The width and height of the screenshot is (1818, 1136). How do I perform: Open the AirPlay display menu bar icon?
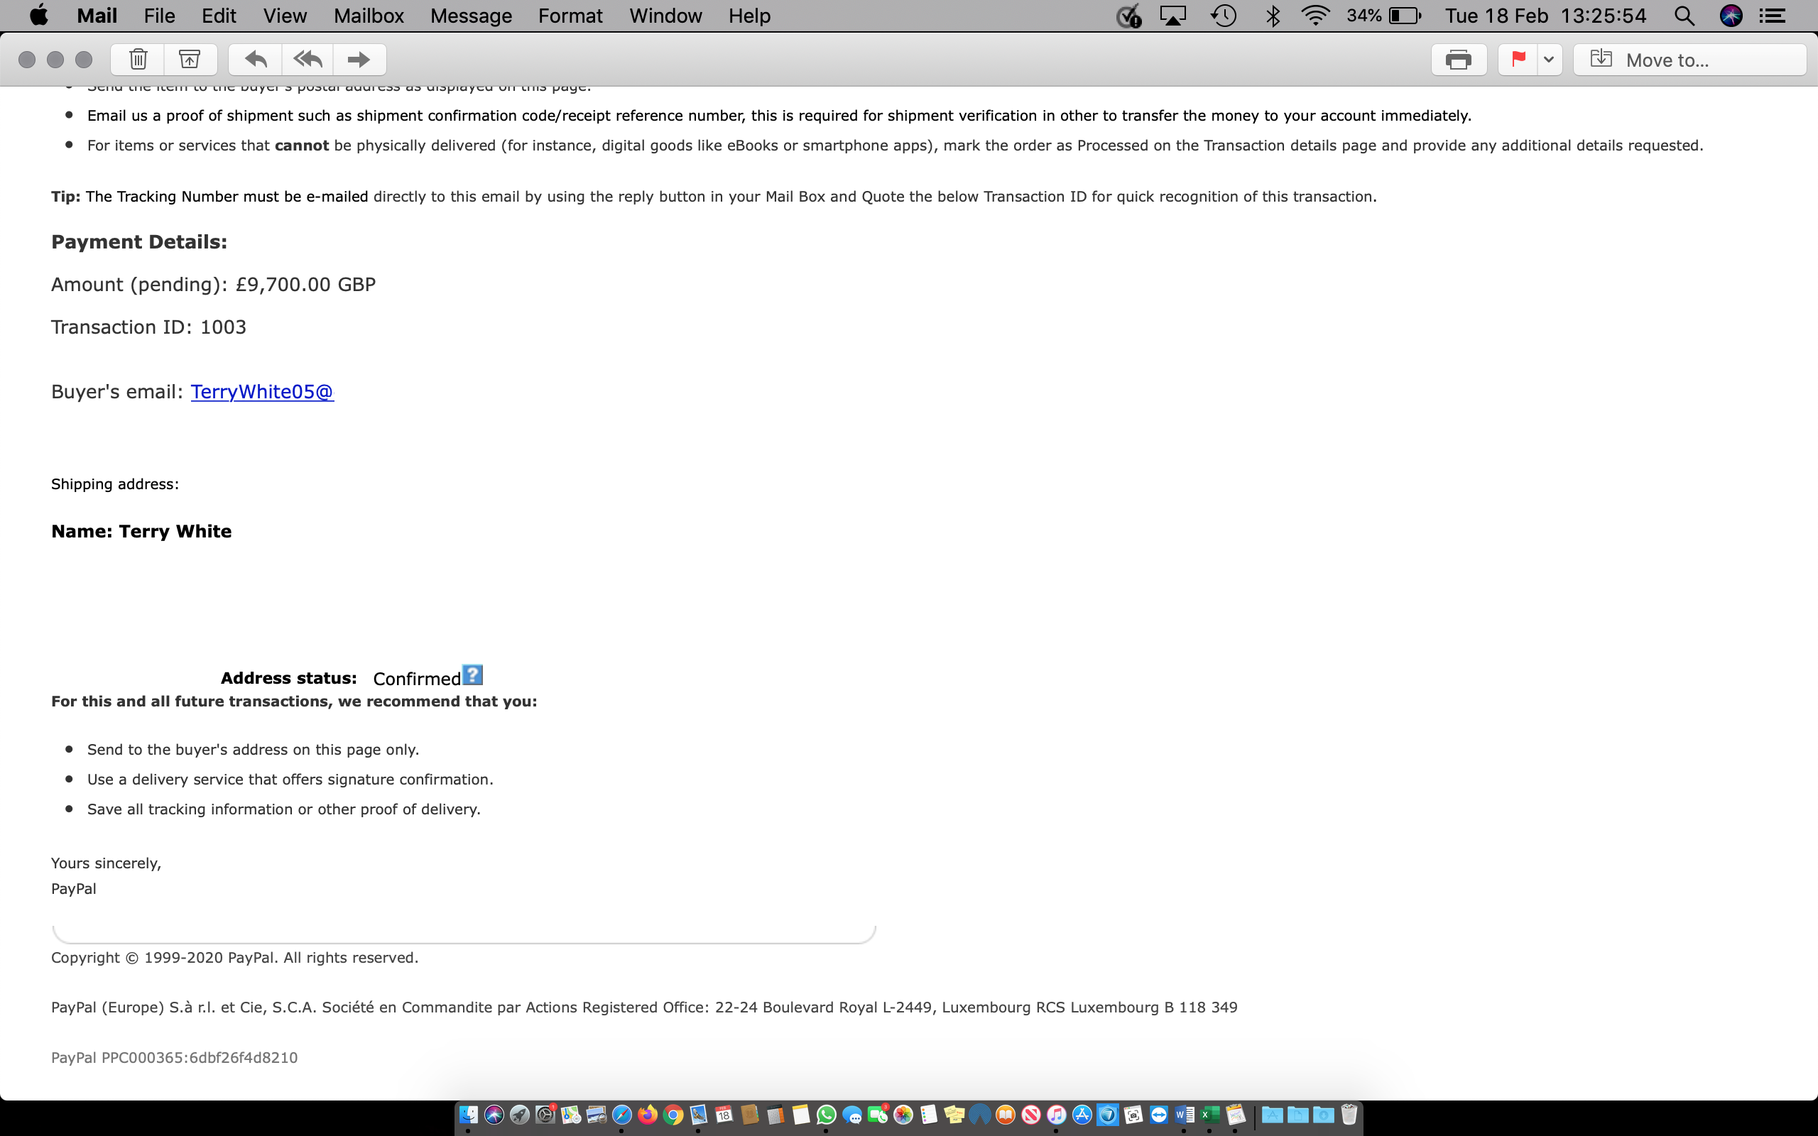[x=1172, y=16]
